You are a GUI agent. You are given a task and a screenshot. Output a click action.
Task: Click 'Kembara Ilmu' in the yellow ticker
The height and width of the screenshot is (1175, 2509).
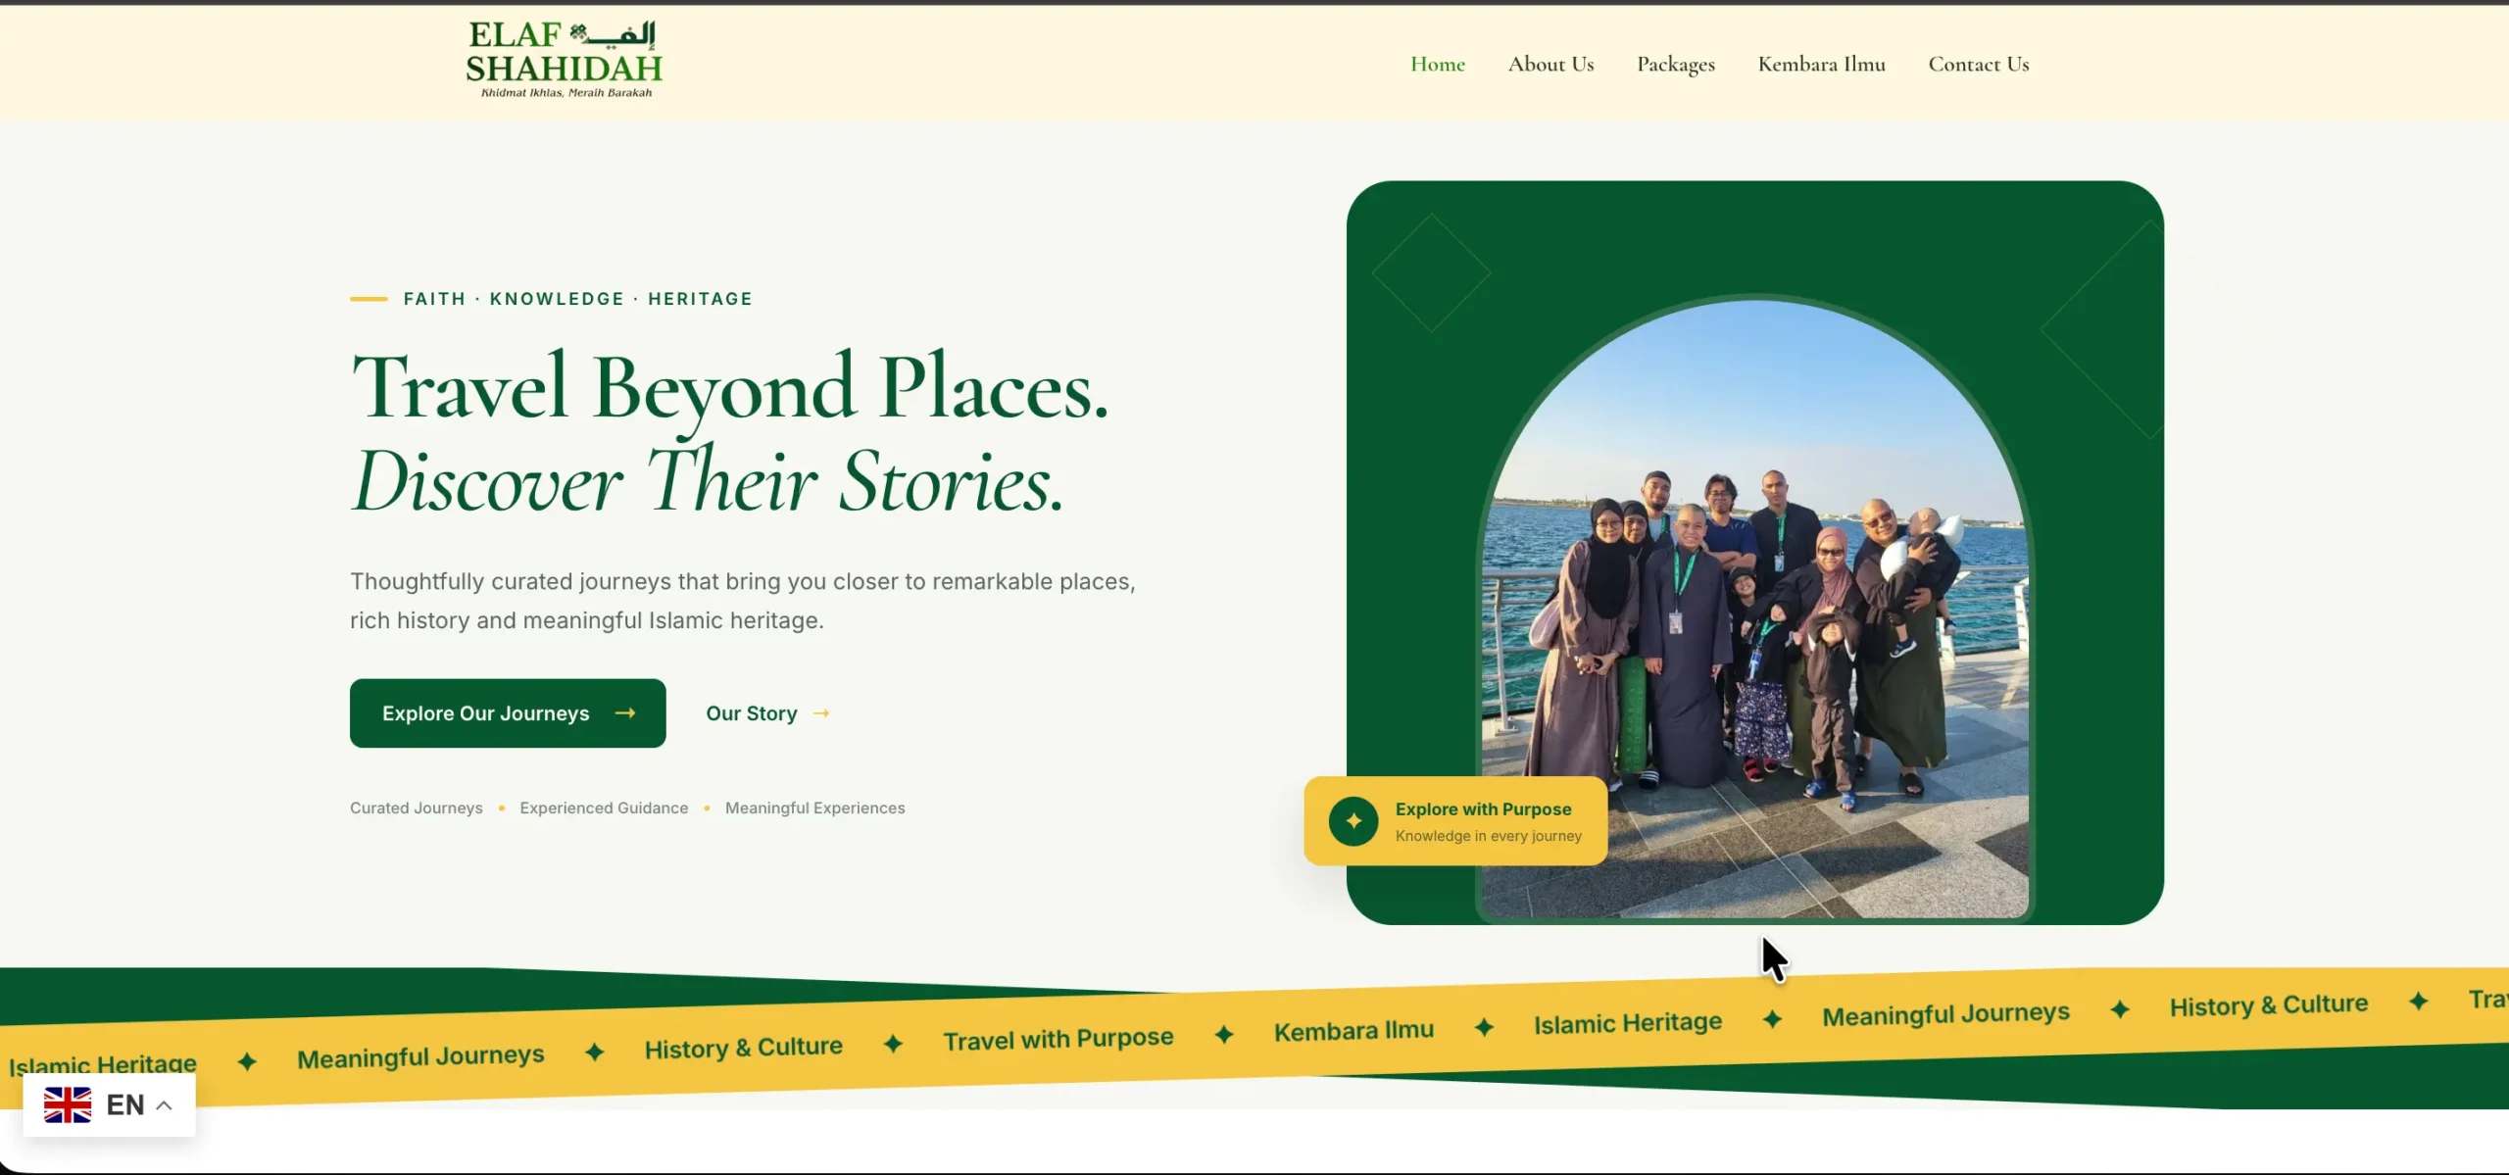pyautogui.click(x=1353, y=1030)
